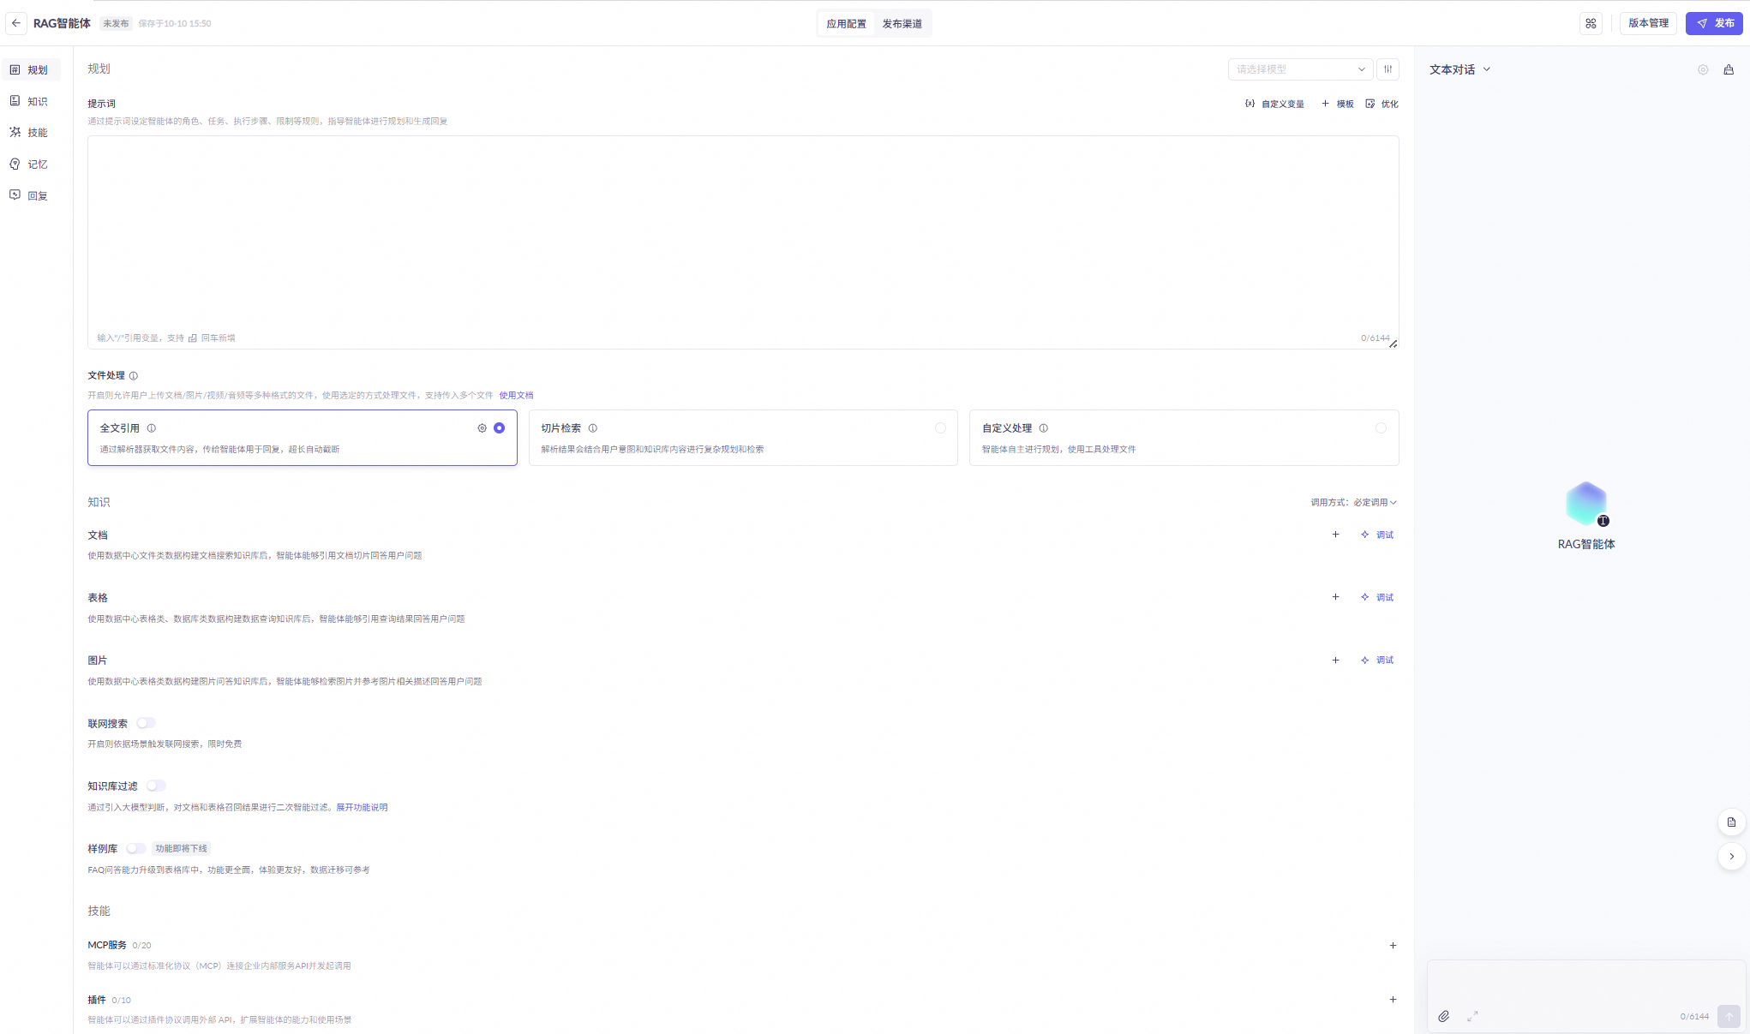Click the 发布 publish button

tap(1714, 23)
